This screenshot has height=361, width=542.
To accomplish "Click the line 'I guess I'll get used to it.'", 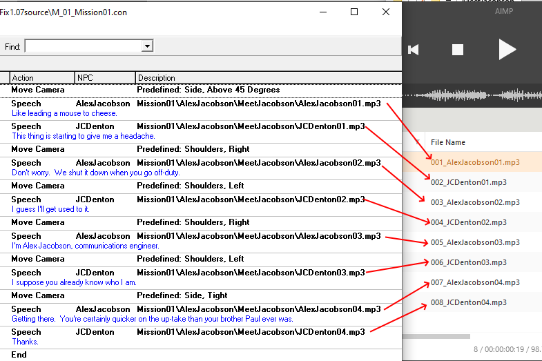I will 50,209.
